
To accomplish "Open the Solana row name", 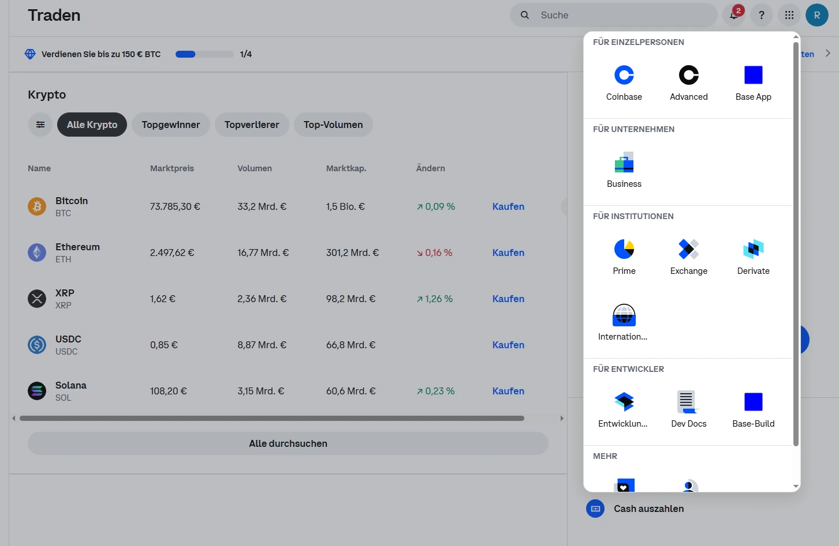I will click(71, 385).
